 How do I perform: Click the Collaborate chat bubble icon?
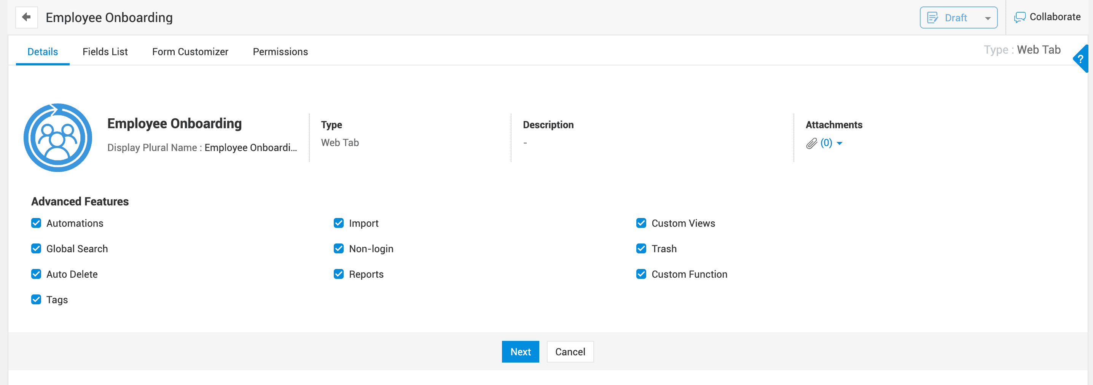click(x=1020, y=17)
